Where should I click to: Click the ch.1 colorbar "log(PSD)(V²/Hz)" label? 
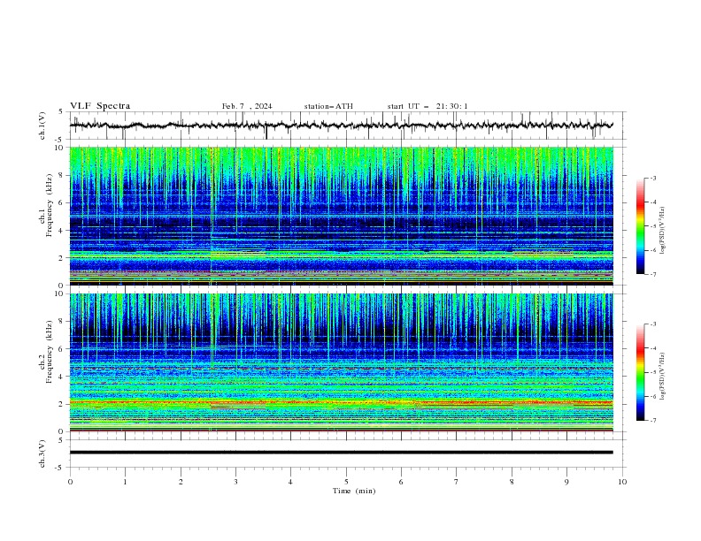[x=663, y=231]
